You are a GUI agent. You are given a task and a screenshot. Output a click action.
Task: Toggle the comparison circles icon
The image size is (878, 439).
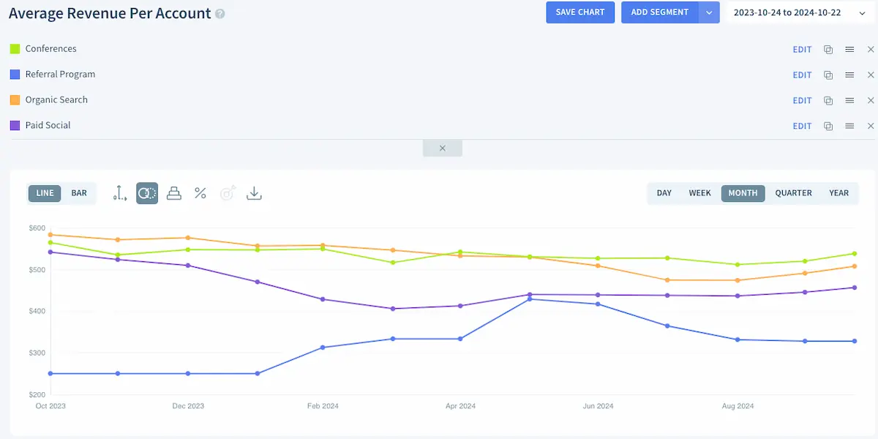[x=147, y=193]
